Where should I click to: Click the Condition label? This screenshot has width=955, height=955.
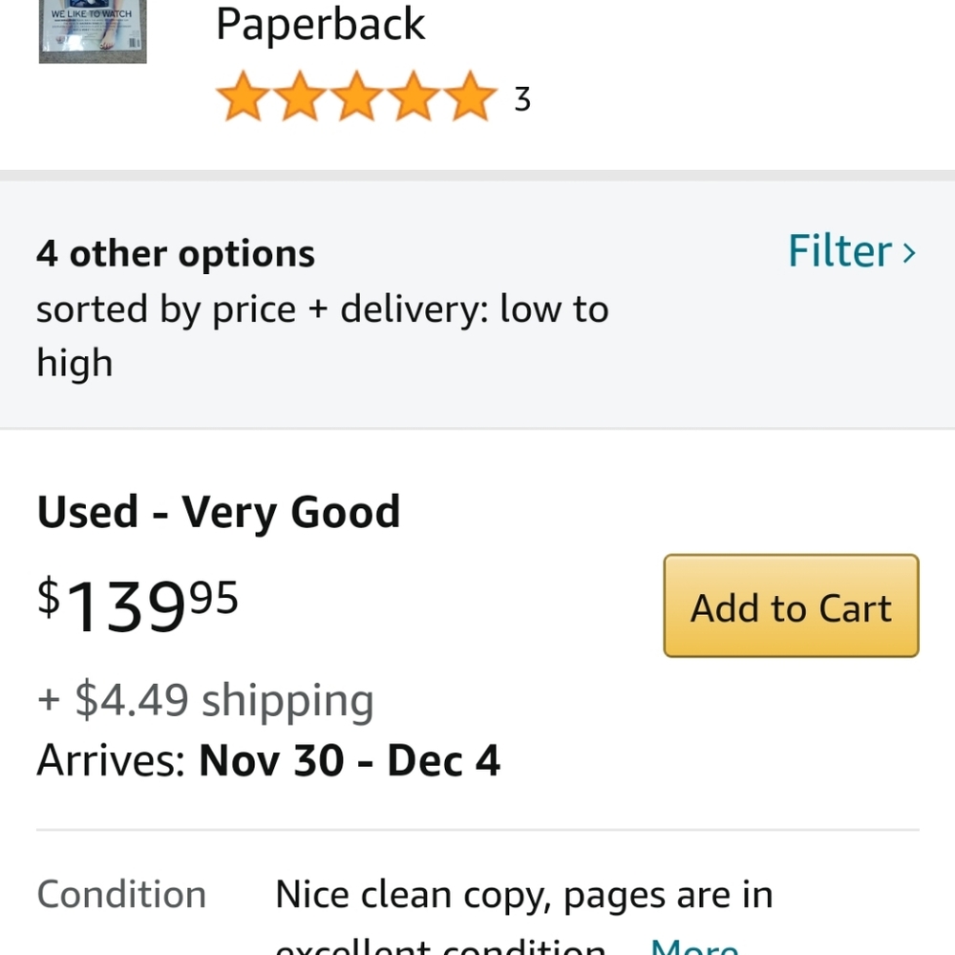click(x=121, y=895)
